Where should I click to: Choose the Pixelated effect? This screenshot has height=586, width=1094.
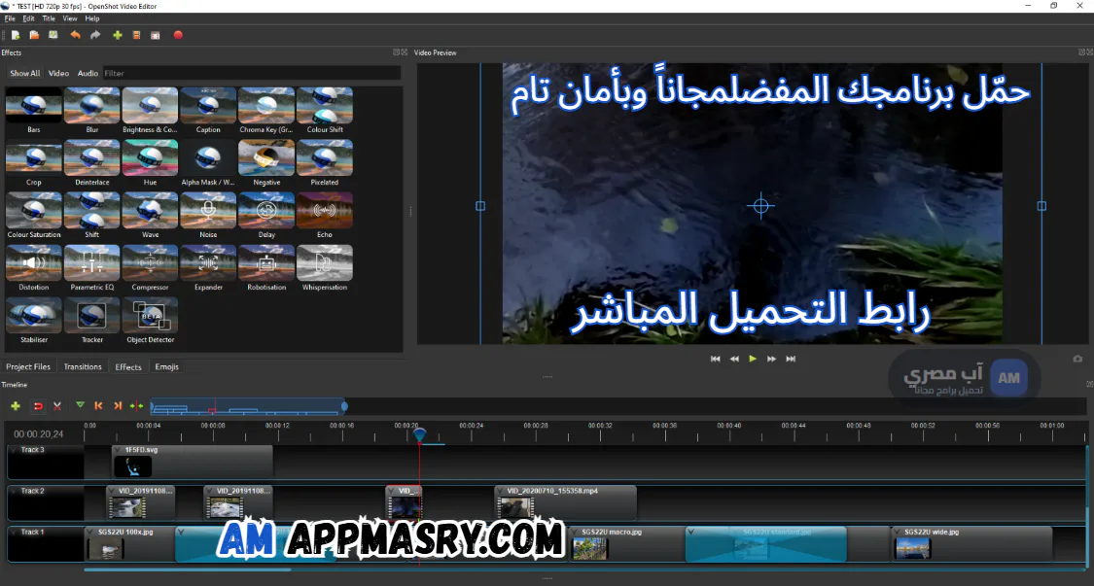click(x=325, y=163)
